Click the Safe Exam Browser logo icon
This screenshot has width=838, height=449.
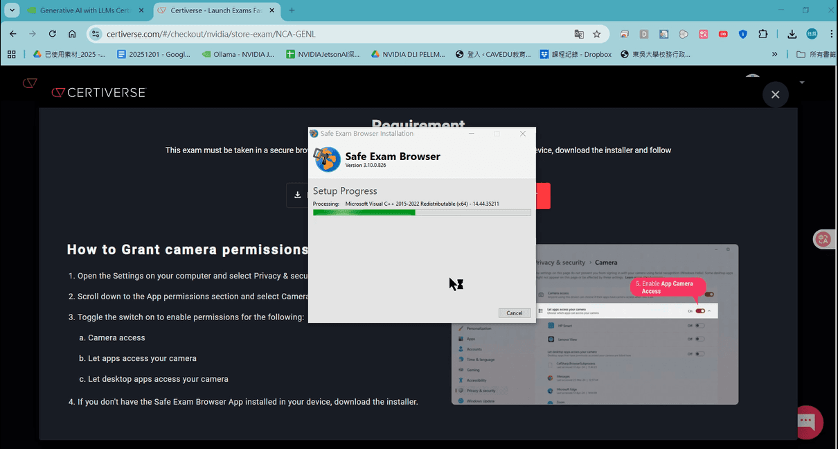328,159
